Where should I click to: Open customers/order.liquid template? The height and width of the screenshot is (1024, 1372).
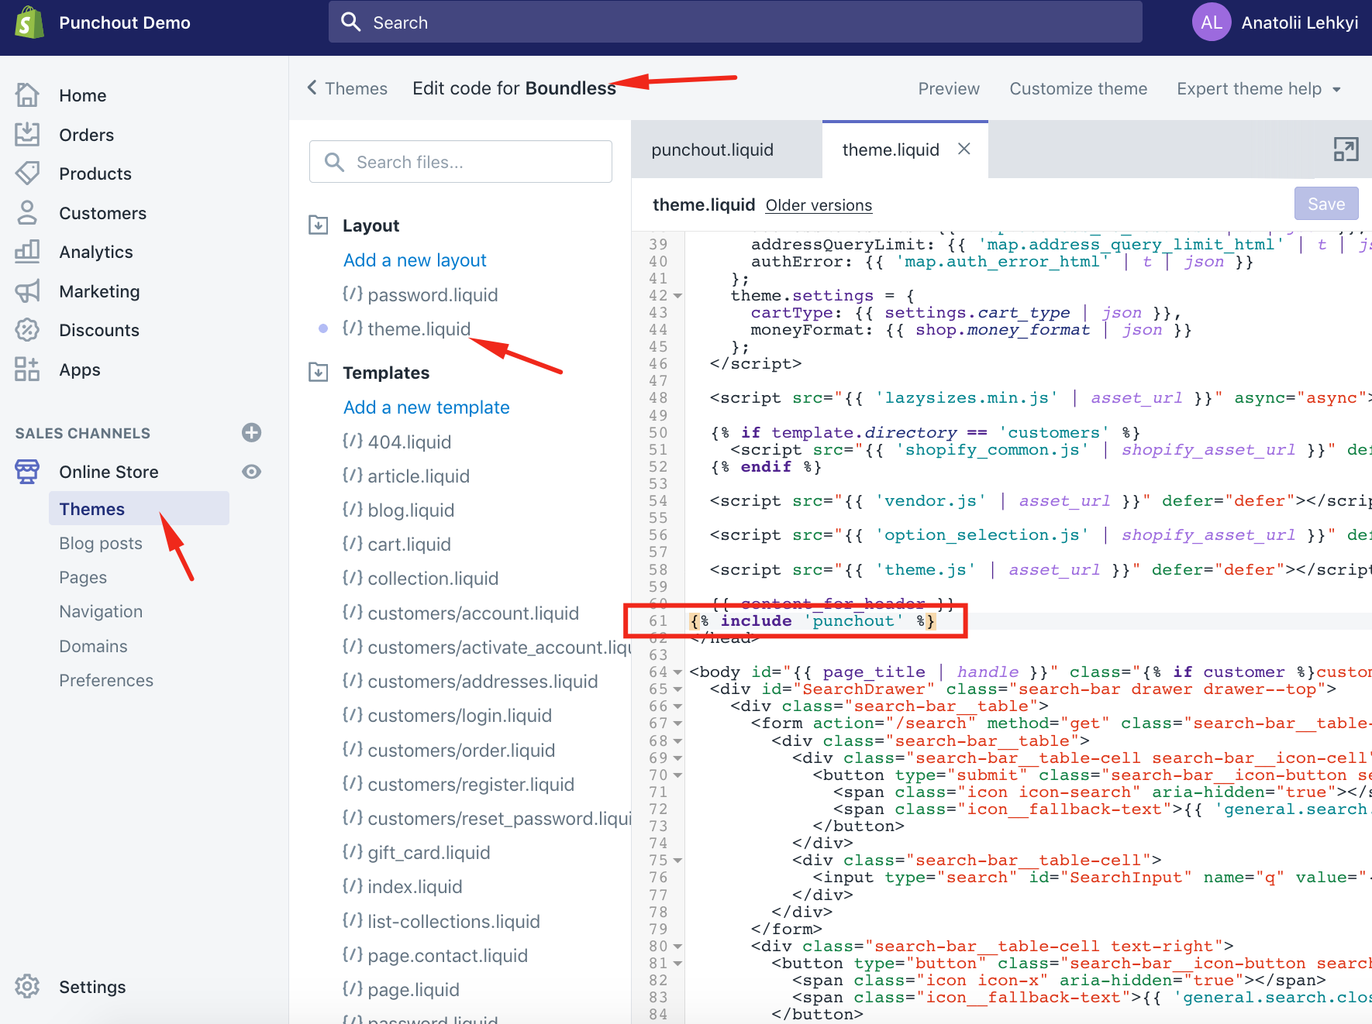pyautogui.click(x=448, y=751)
